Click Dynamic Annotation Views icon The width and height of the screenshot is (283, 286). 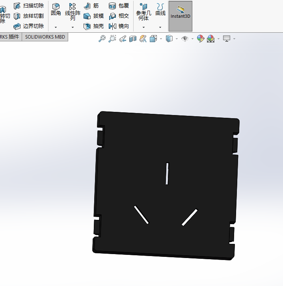click(143, 39)
